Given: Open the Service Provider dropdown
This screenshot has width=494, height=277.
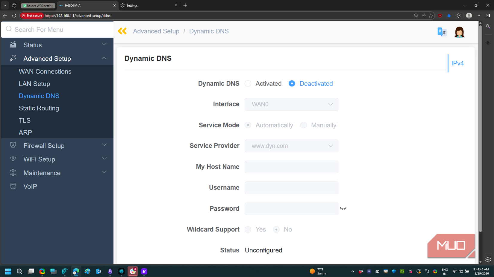Looking at the screenshot, I should [330, 146].
